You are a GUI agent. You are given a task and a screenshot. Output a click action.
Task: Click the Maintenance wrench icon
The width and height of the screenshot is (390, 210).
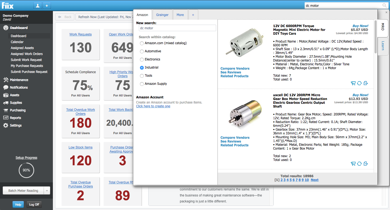tap(6, 80)
